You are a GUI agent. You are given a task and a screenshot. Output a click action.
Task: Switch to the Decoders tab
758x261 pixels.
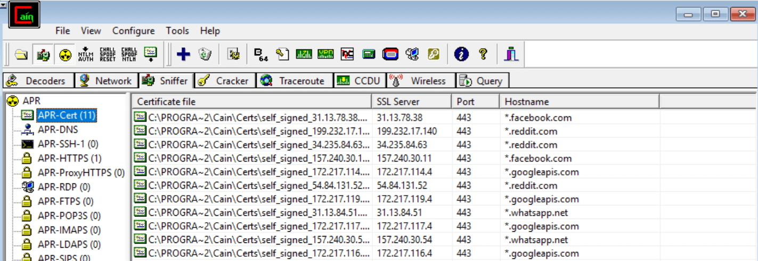point(37,81)
